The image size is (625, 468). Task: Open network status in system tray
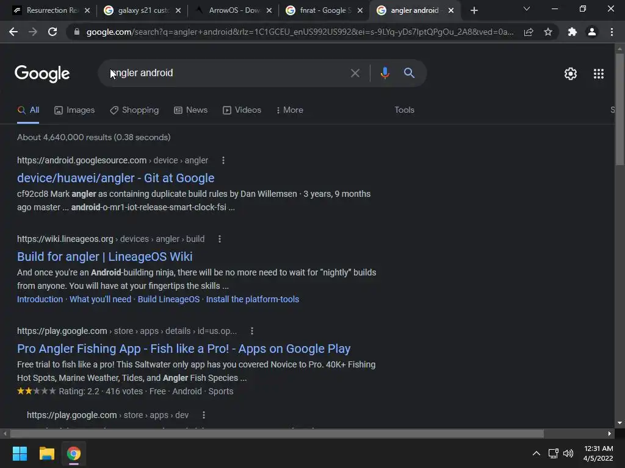pos(553,453)
